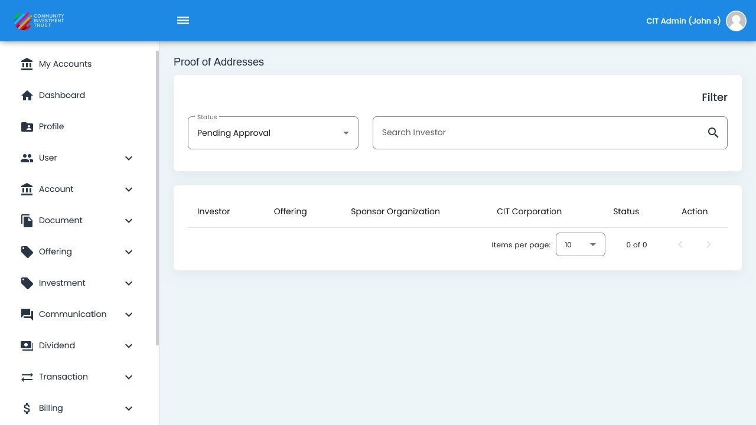Viewport: 756px width, 425px height.
Task: Open the items per page dropdown
Action: coord(580,244)
